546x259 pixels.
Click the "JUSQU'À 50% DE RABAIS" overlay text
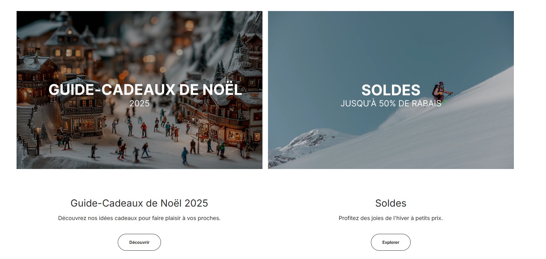click(391, 103)
